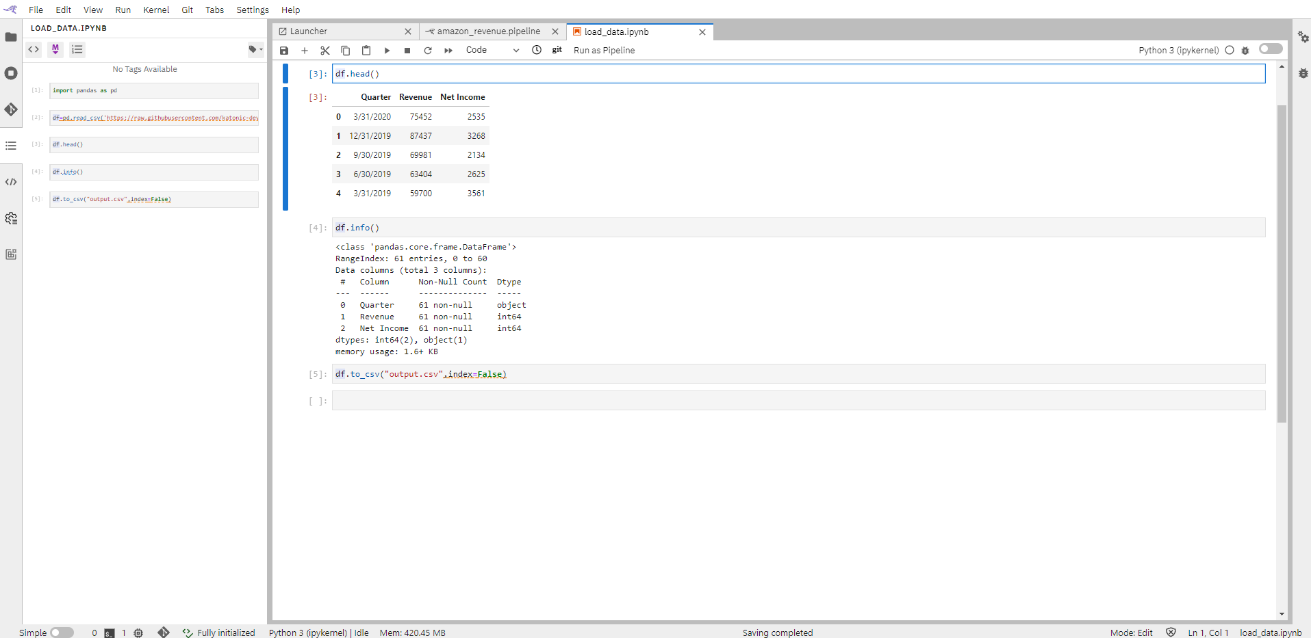
Task: Cut the selected cell
Action: click(325, 51)
